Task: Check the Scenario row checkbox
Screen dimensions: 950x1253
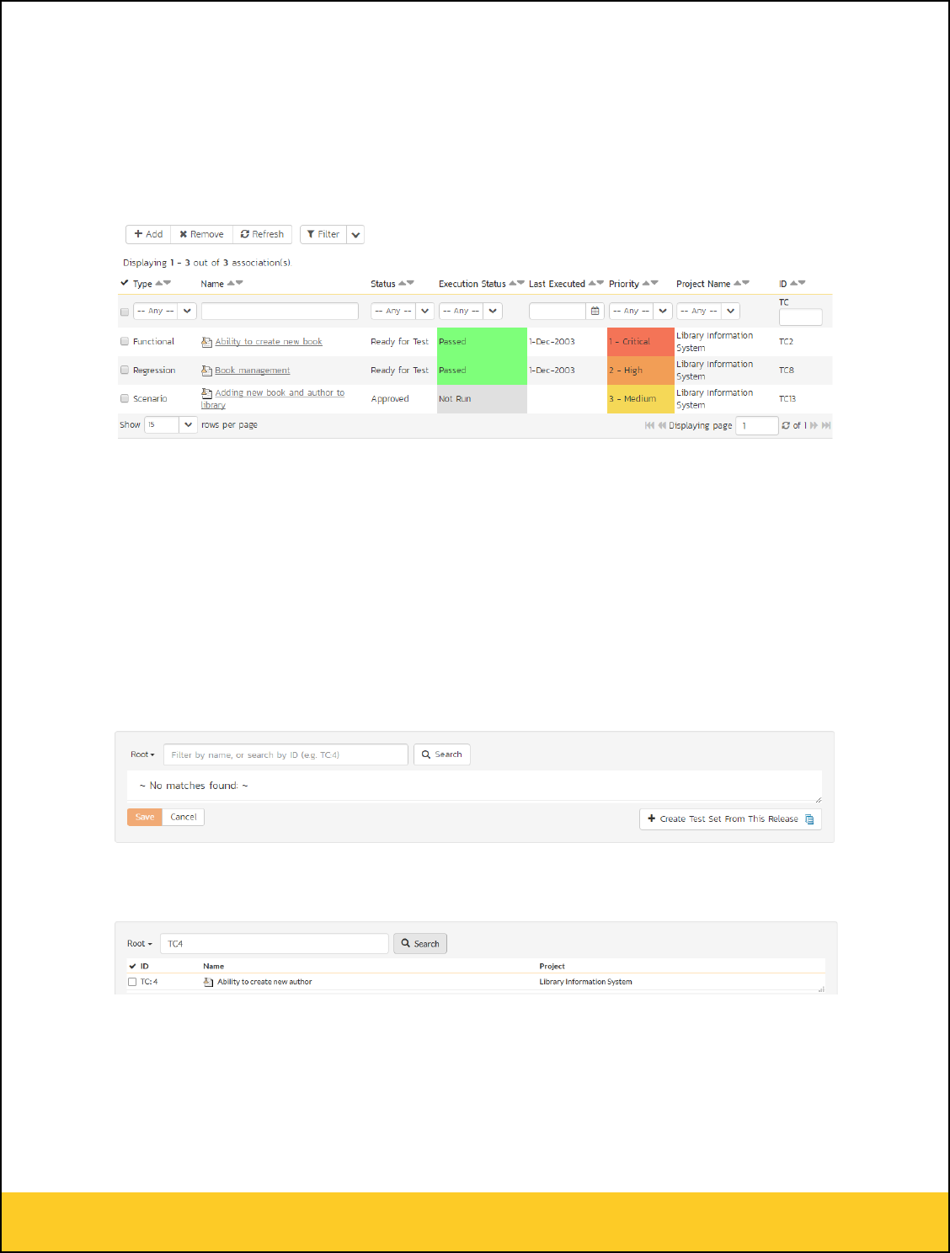Action: pos(125,398)
